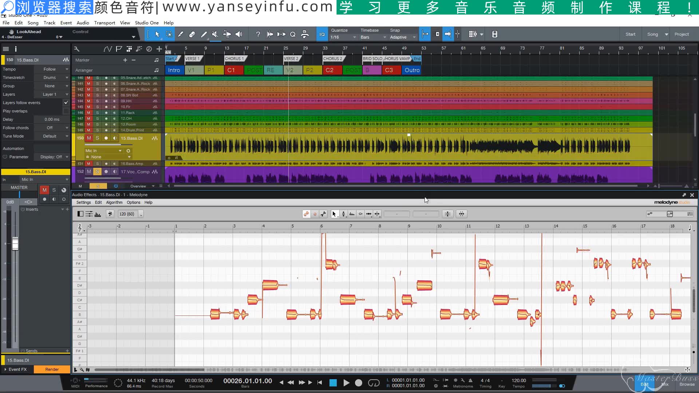Add a marker with the plus button

(125, 60)
